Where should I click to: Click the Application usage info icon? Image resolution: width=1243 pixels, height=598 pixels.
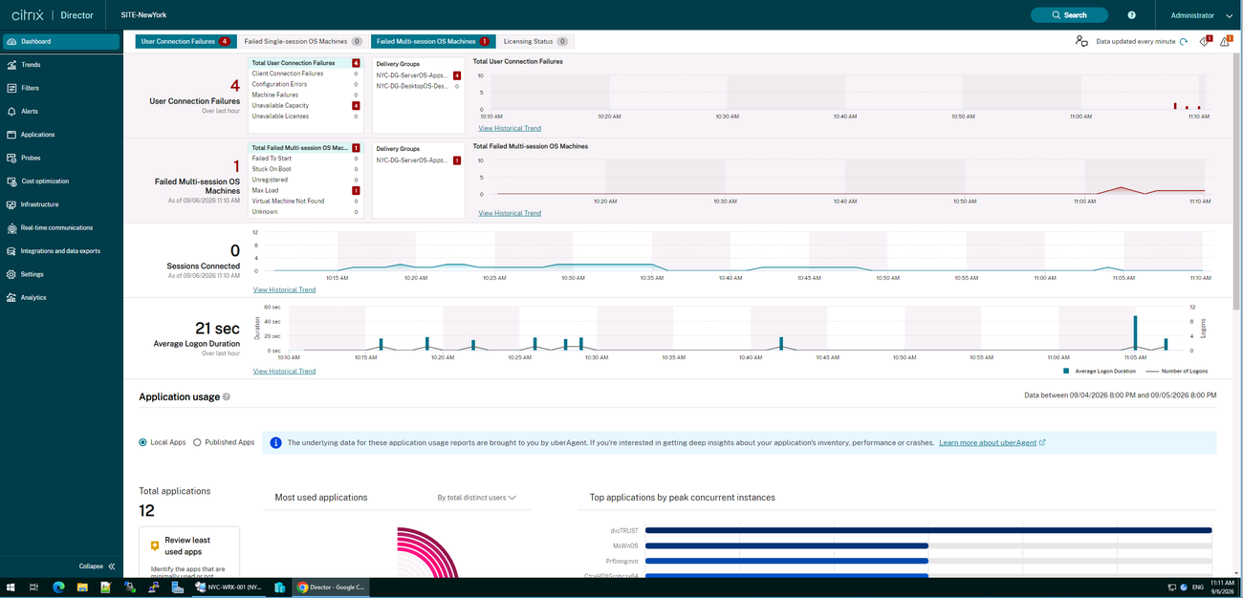(227, 396)
